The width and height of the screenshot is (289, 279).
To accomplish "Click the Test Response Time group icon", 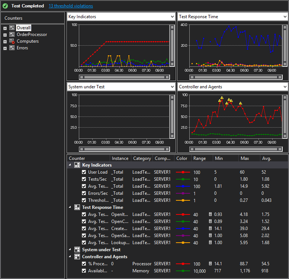I will click(x=77, y=207).
